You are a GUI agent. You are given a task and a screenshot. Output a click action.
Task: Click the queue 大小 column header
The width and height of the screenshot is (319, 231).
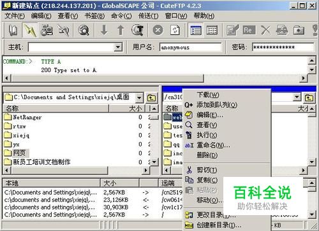[x=120, y=183]
